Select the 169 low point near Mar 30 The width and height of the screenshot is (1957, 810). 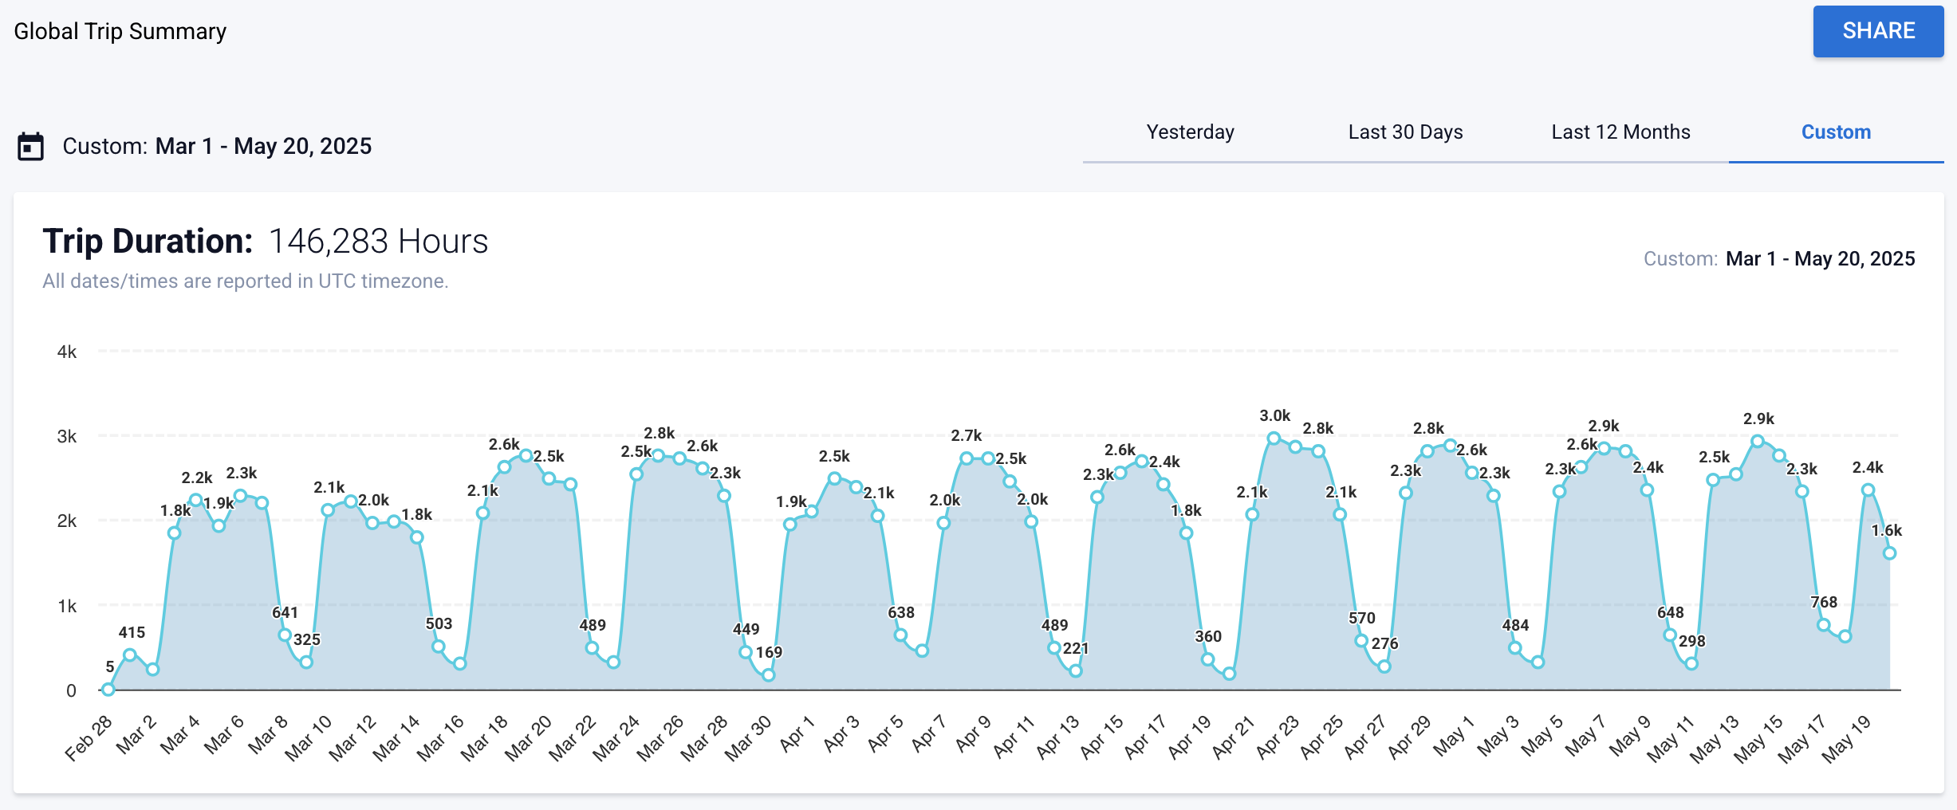tap(768, 675)
